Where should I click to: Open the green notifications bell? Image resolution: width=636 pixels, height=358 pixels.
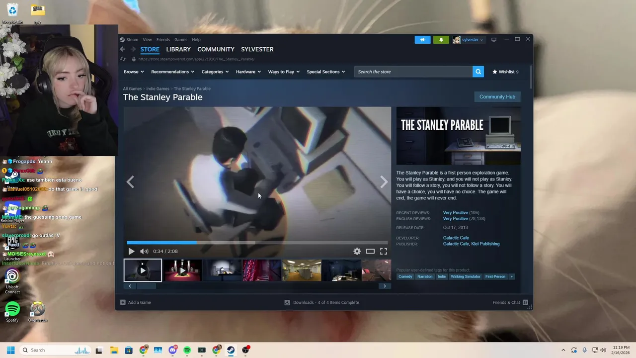441,40
